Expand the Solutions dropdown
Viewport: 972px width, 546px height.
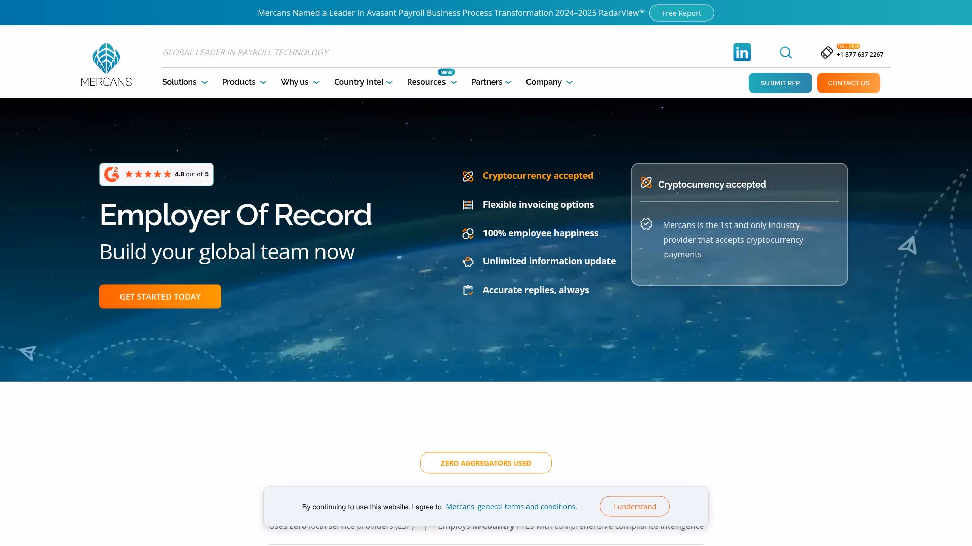click(184, 82)
